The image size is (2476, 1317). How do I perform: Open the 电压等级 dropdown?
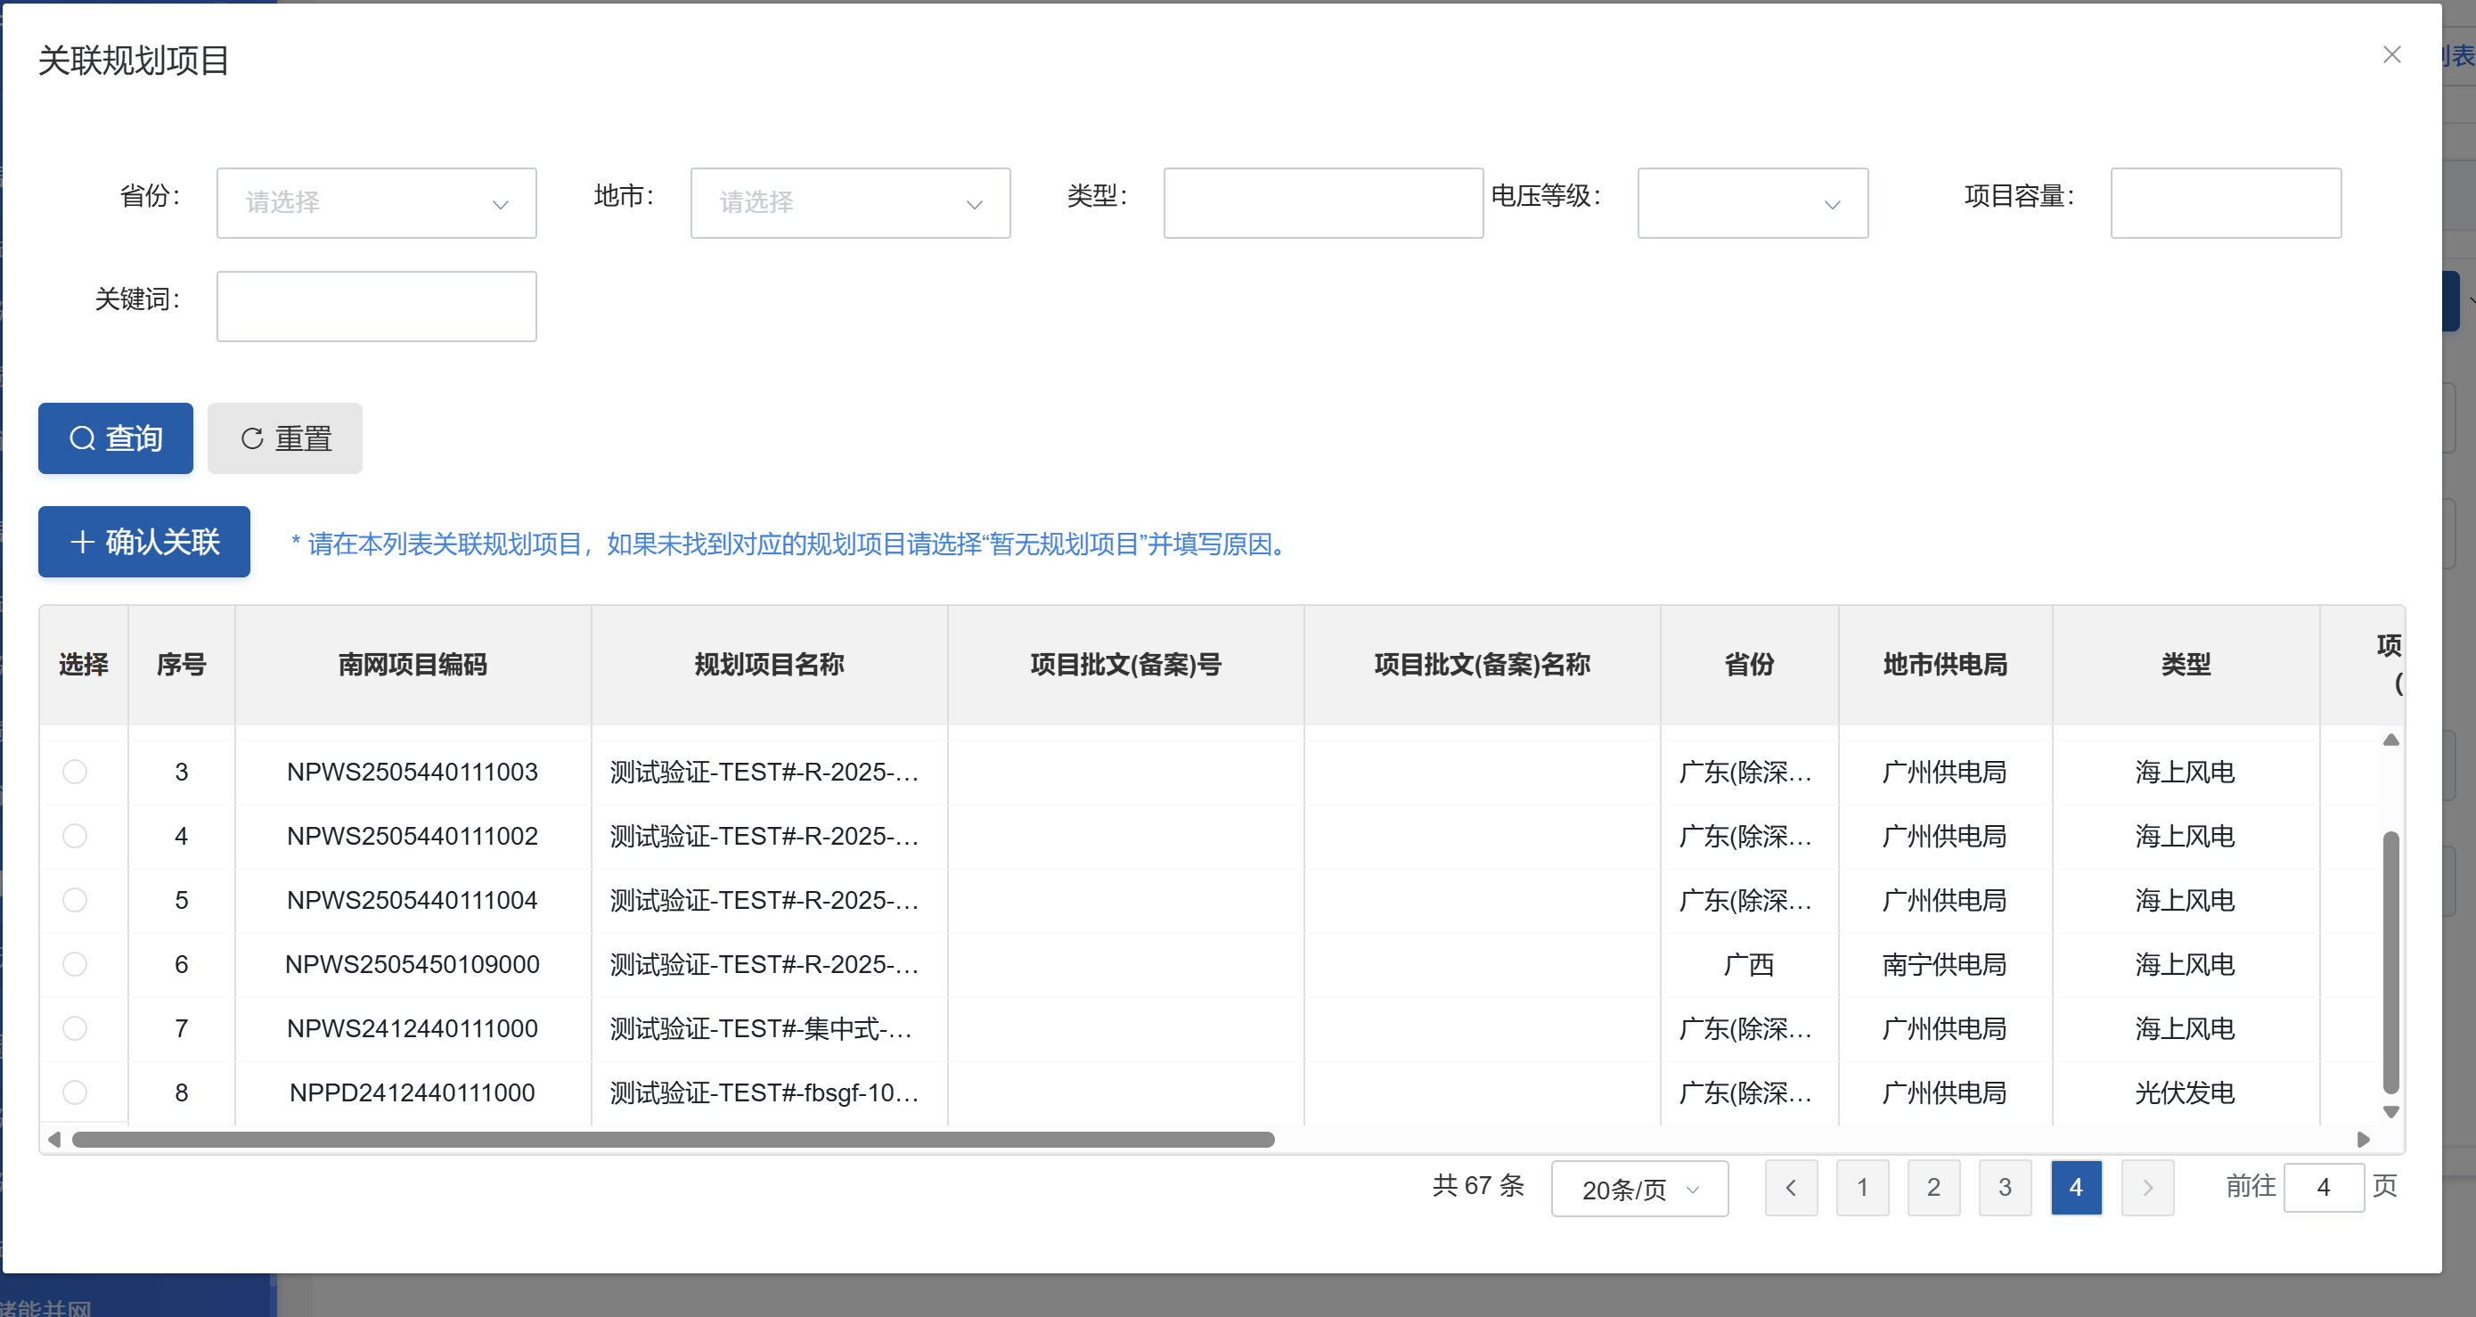point(1753,203)
